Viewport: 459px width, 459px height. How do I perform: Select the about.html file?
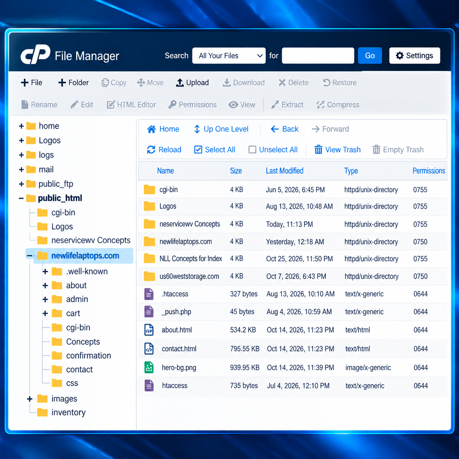click(x=292, y=330)
